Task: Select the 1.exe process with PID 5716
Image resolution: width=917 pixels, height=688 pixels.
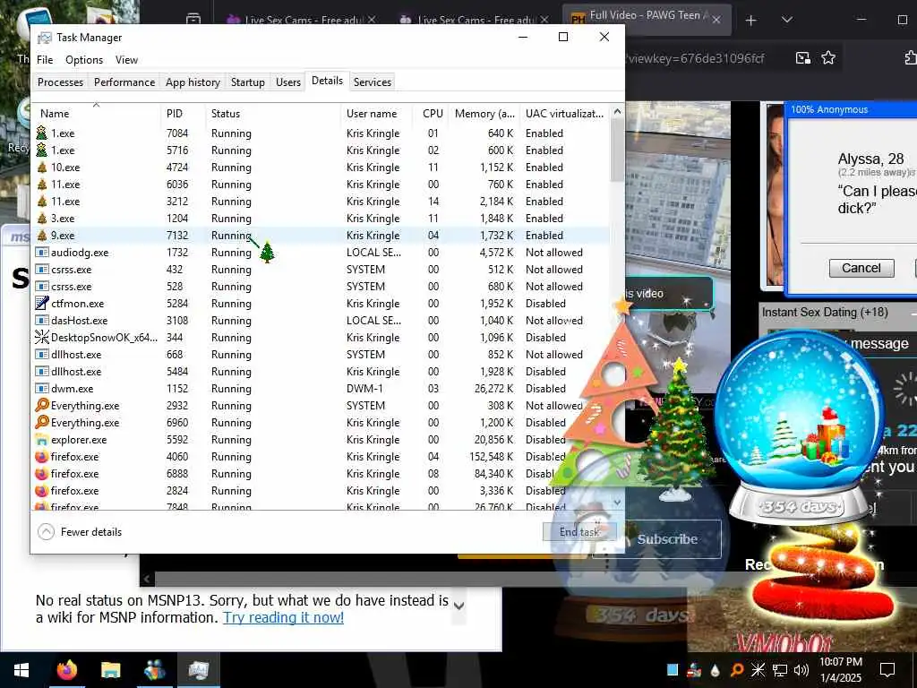Action: point(321,150)
